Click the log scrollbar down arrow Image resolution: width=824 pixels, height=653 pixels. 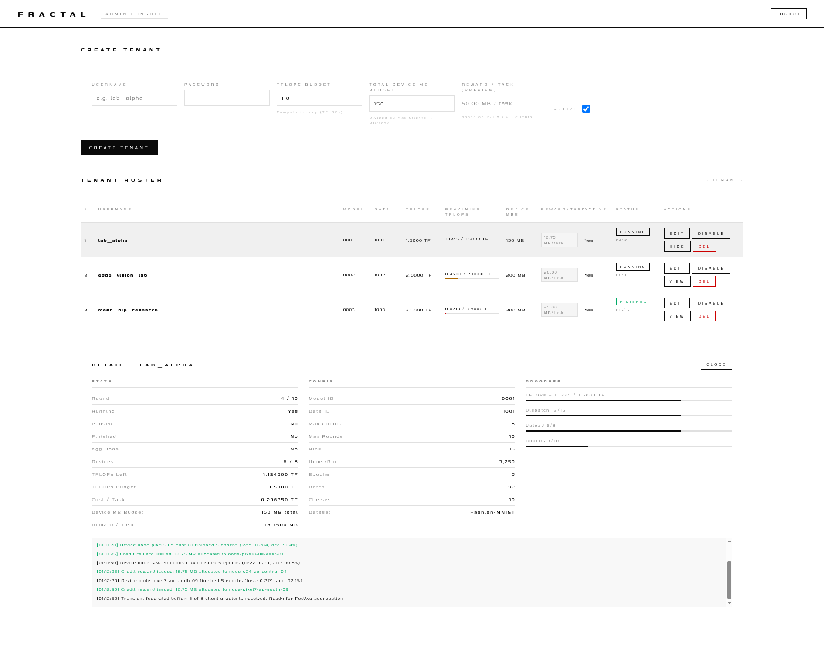[729, 603]
